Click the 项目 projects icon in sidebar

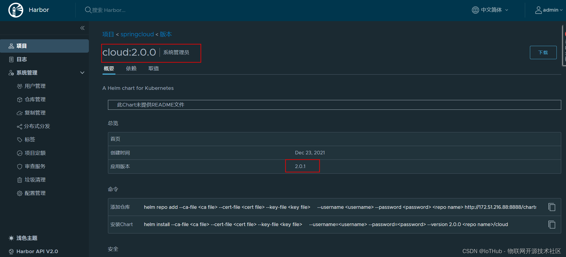coord(11,46)
